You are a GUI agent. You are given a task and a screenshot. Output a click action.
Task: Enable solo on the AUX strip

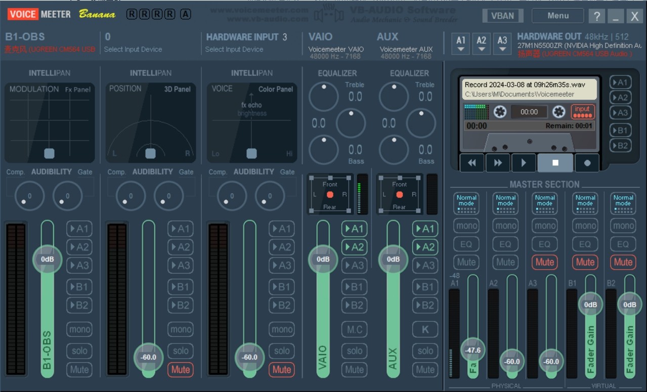pos(425,351)
